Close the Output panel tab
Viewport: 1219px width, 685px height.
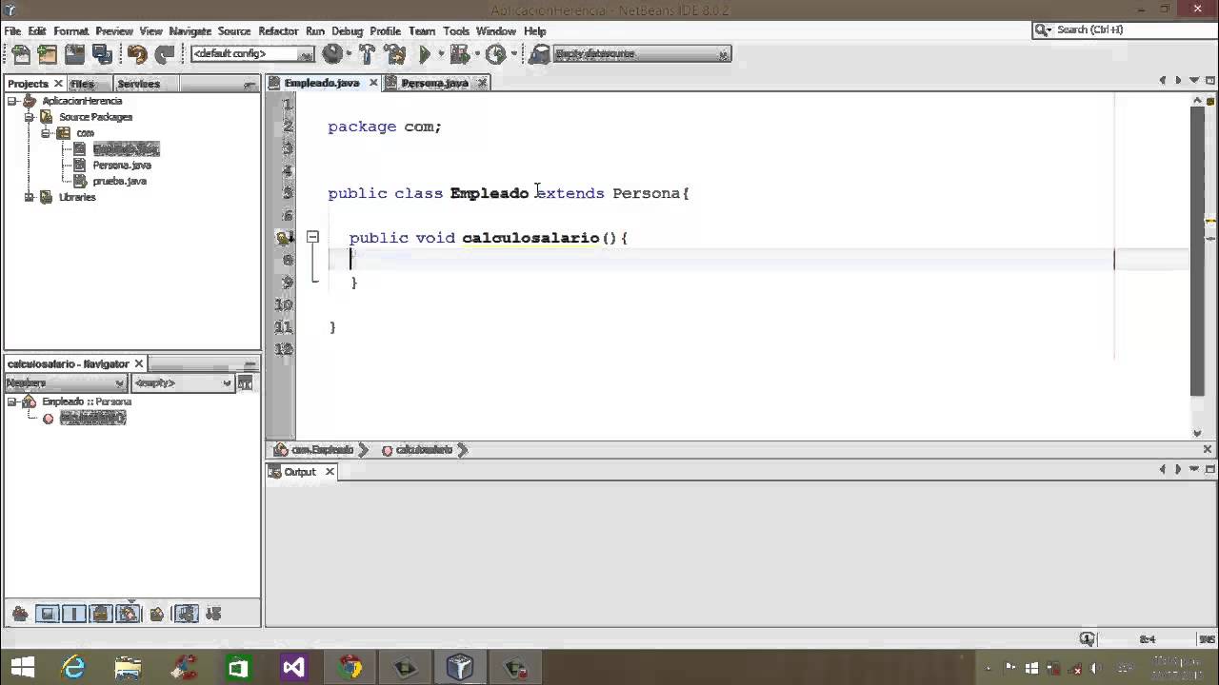coord(330,472)
